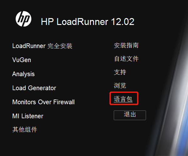Image resolution: width=188 pixels, height=156 pixels.
Task: Launch the VuGen installer
Action: pos(22,60)
